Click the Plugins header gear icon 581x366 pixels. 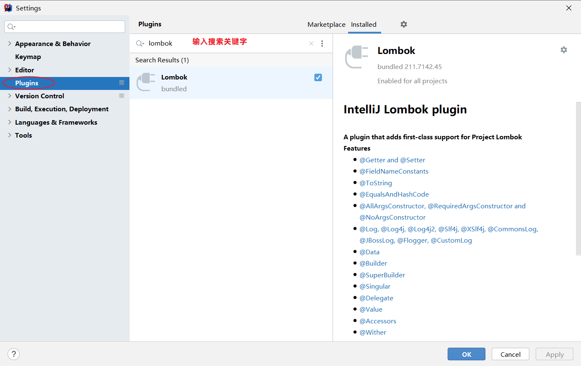pos(403,24)
